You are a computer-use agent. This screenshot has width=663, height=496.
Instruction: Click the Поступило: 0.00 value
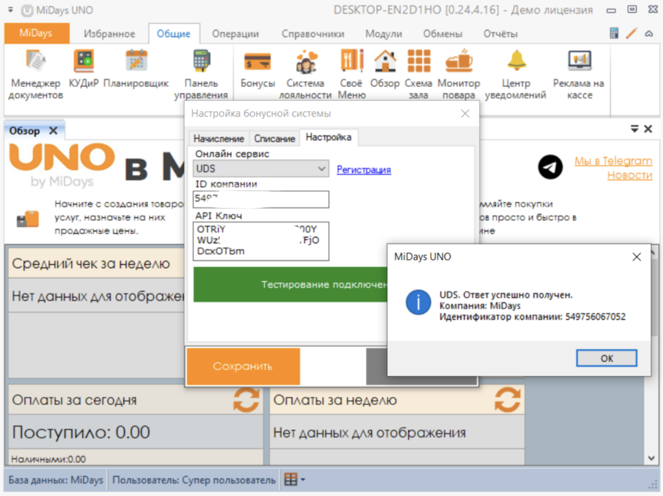point(81,432)
